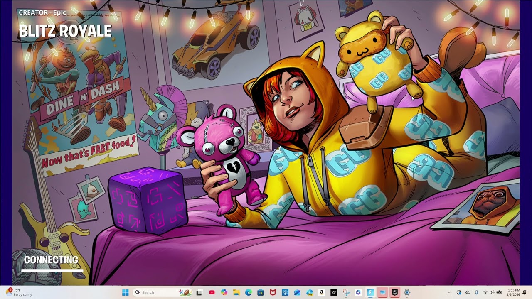532x299 pixels.
Task: Launch the YouTube taskbar icon
Action: click(x=212, y=292)
